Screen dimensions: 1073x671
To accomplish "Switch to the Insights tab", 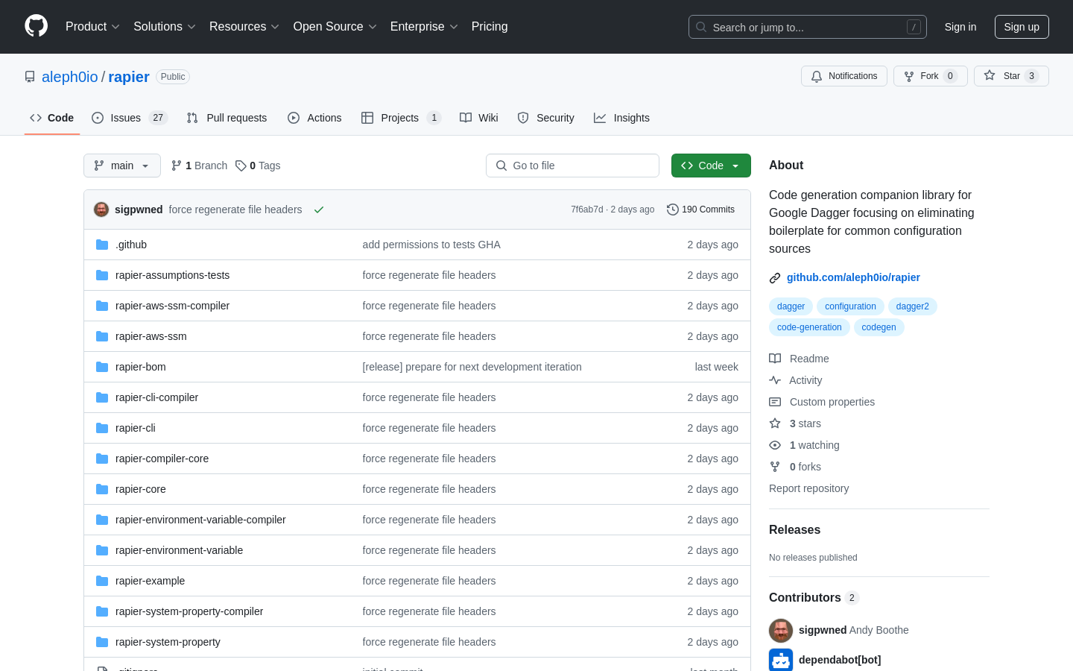I will 621,118.
